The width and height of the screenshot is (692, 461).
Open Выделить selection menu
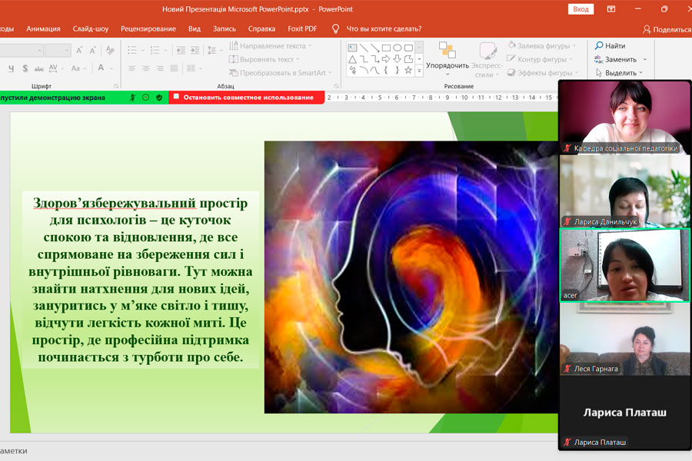point(619,73)
